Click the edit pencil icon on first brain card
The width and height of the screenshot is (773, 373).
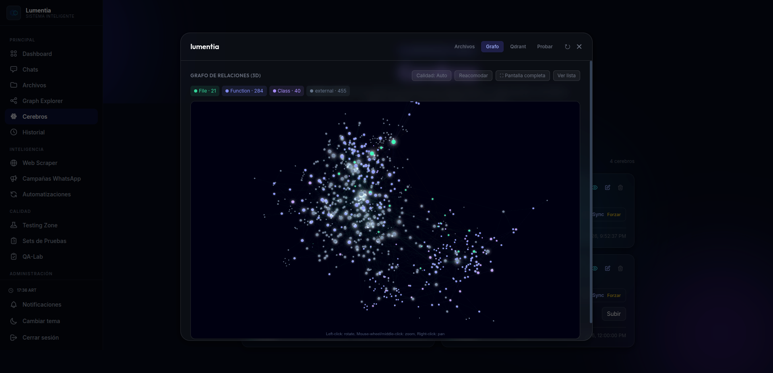(x=608, y=188)
